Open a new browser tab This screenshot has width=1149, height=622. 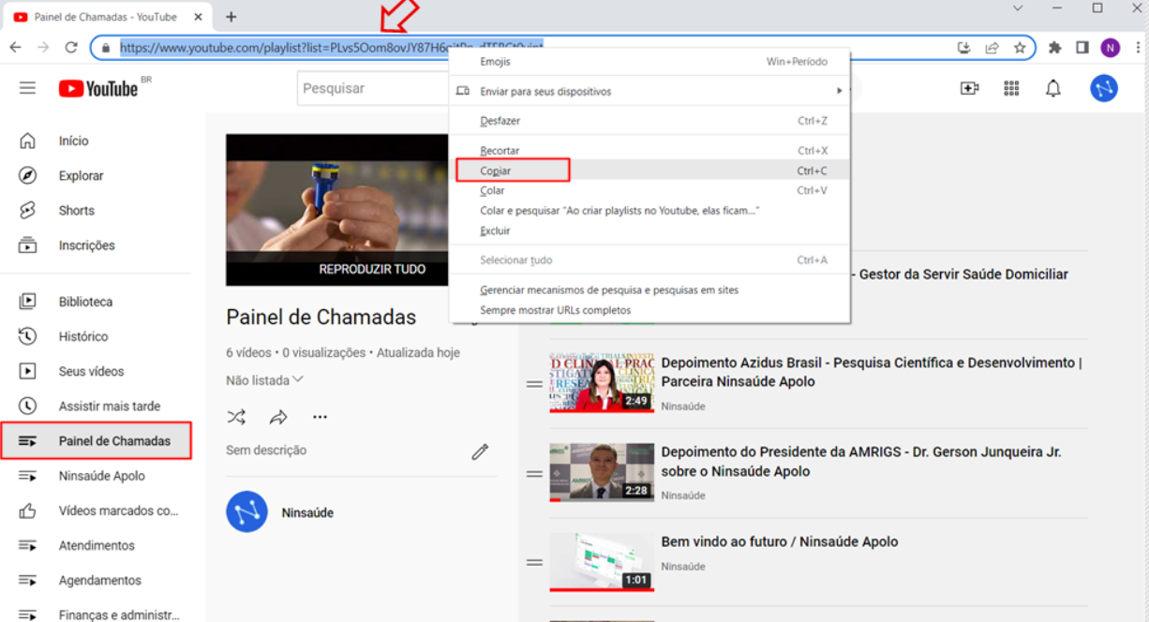231,17
